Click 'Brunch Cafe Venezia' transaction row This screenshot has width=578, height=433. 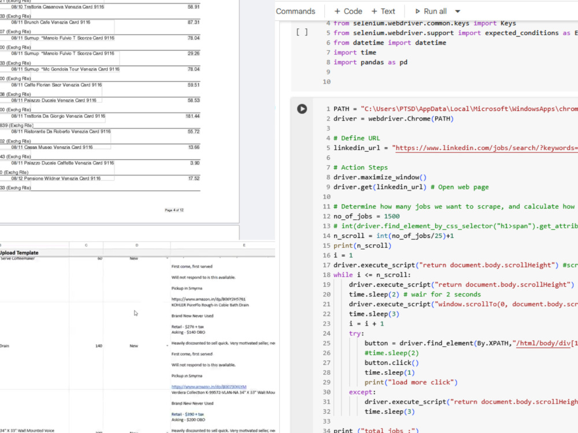[50, 23]
